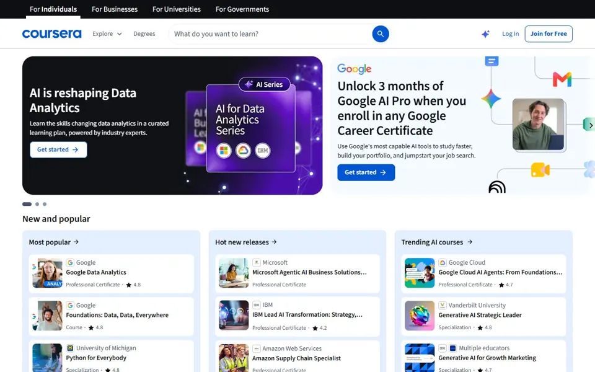The image size is (595, 372).
Task: Click the Log In link
Action: click(x=510, y=33)
